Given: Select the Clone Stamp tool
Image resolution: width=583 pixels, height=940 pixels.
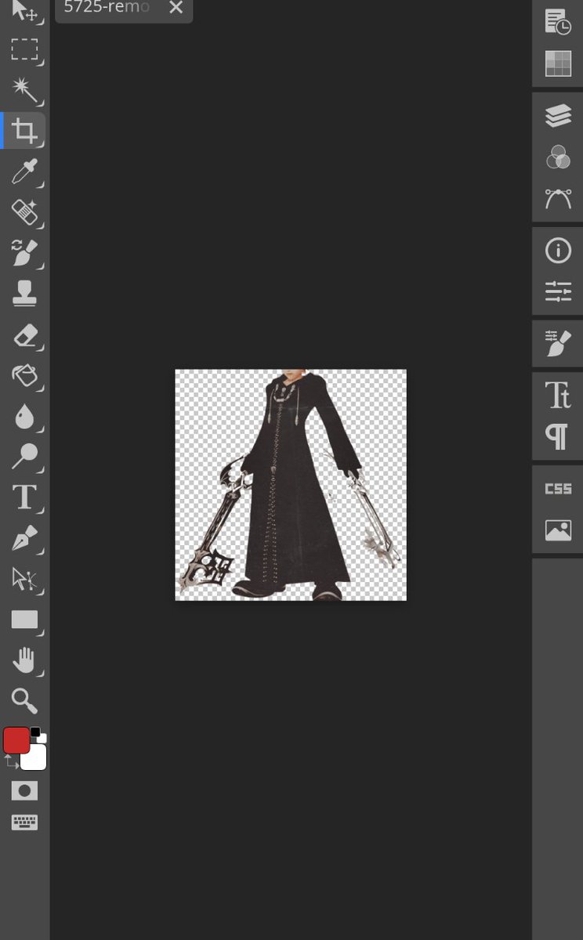Looking at the screenshot, I should (x=24, y=294).
